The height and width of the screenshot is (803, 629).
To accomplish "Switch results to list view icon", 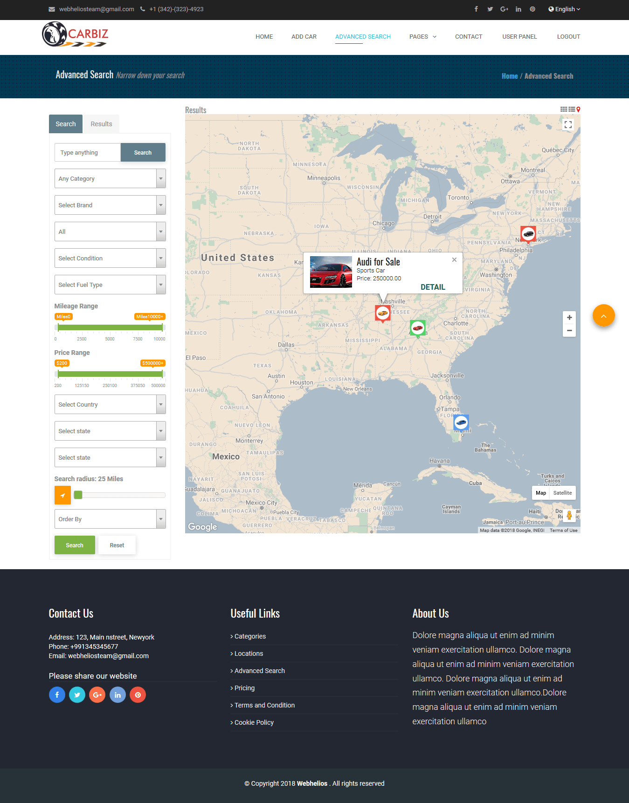I will [572, 109].
